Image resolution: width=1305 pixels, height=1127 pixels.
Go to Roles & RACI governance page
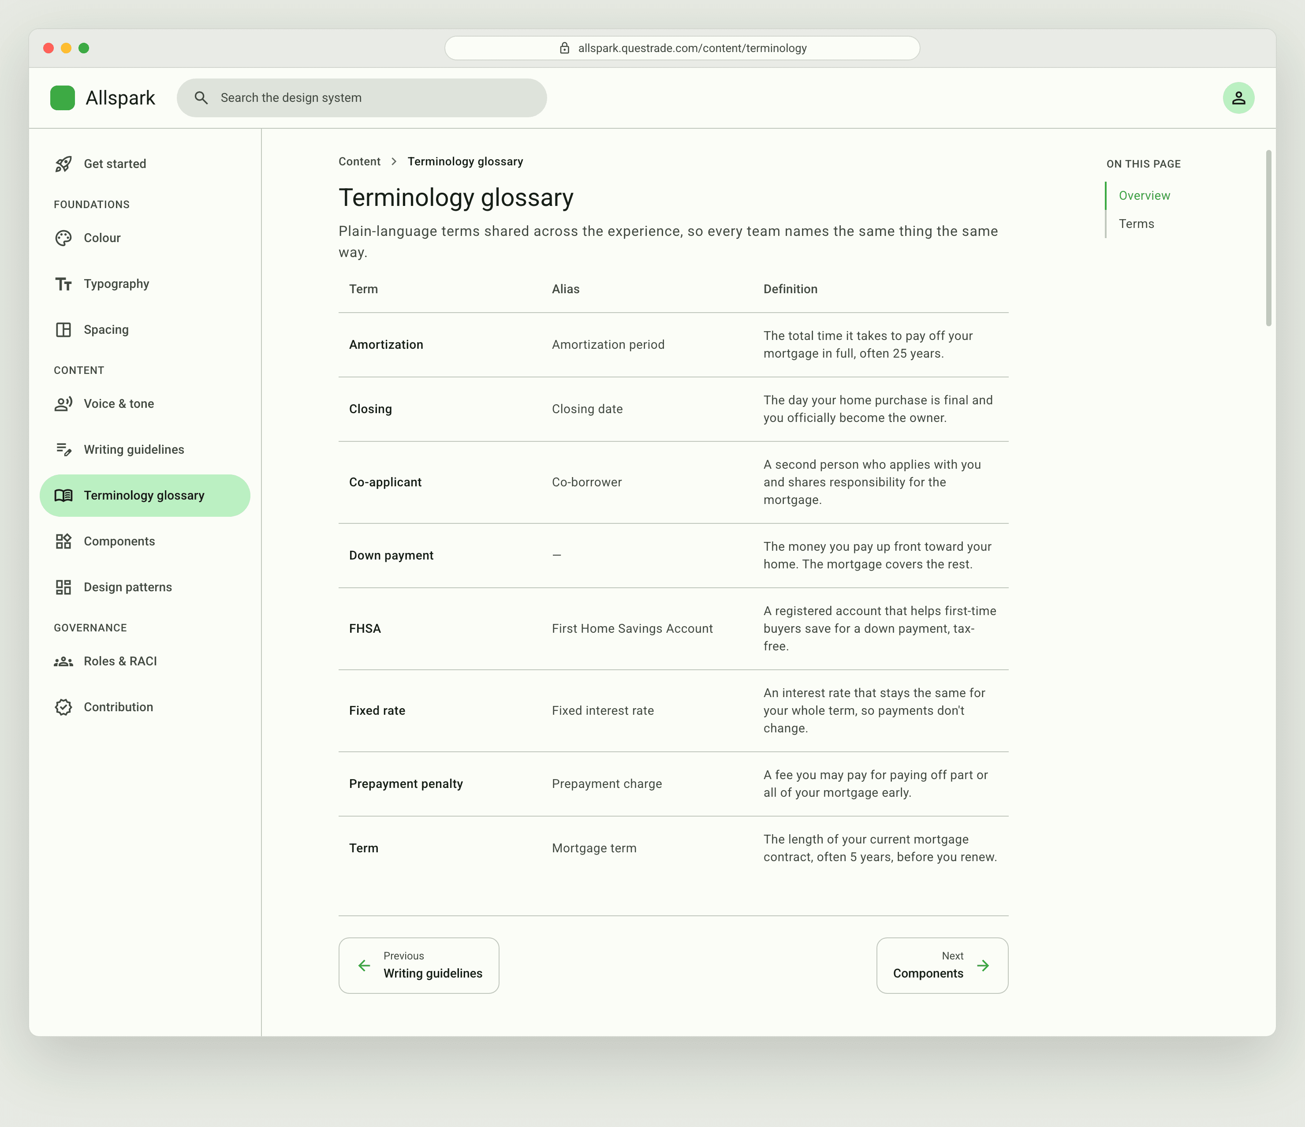[x=145, y=661]
